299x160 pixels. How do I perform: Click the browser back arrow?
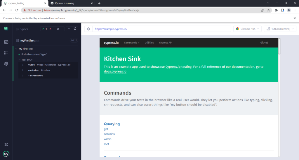4,10
